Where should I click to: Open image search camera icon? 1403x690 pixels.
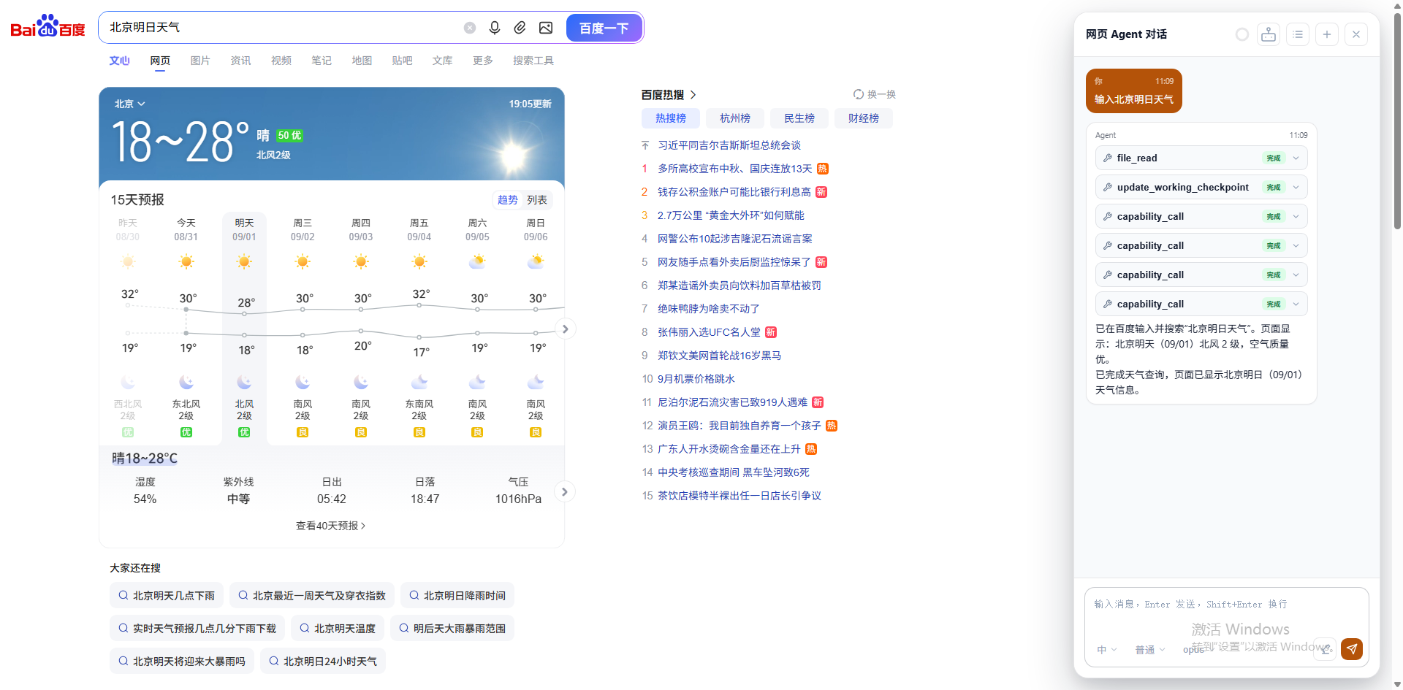[x=546, y=28]
